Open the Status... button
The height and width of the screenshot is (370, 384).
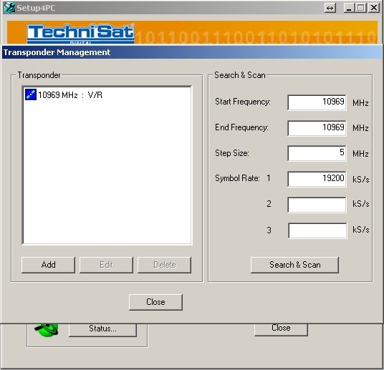(102, 329)
